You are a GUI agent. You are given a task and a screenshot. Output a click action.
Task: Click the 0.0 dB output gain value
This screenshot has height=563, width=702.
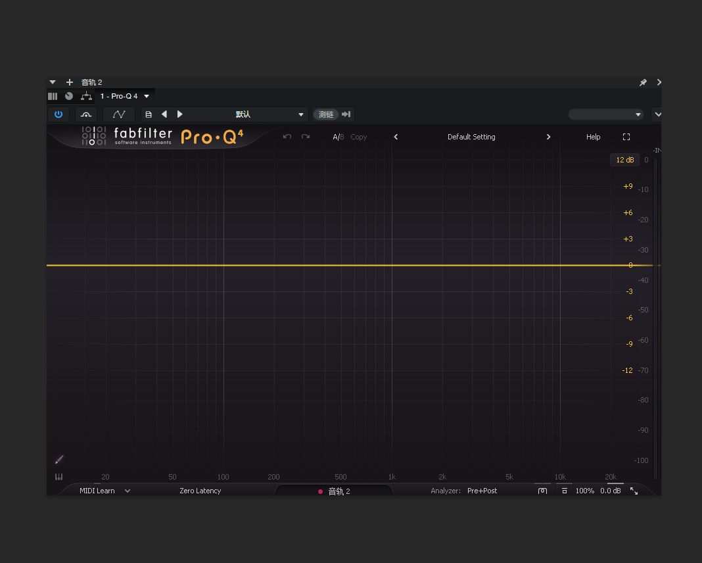tap(611, 491)
